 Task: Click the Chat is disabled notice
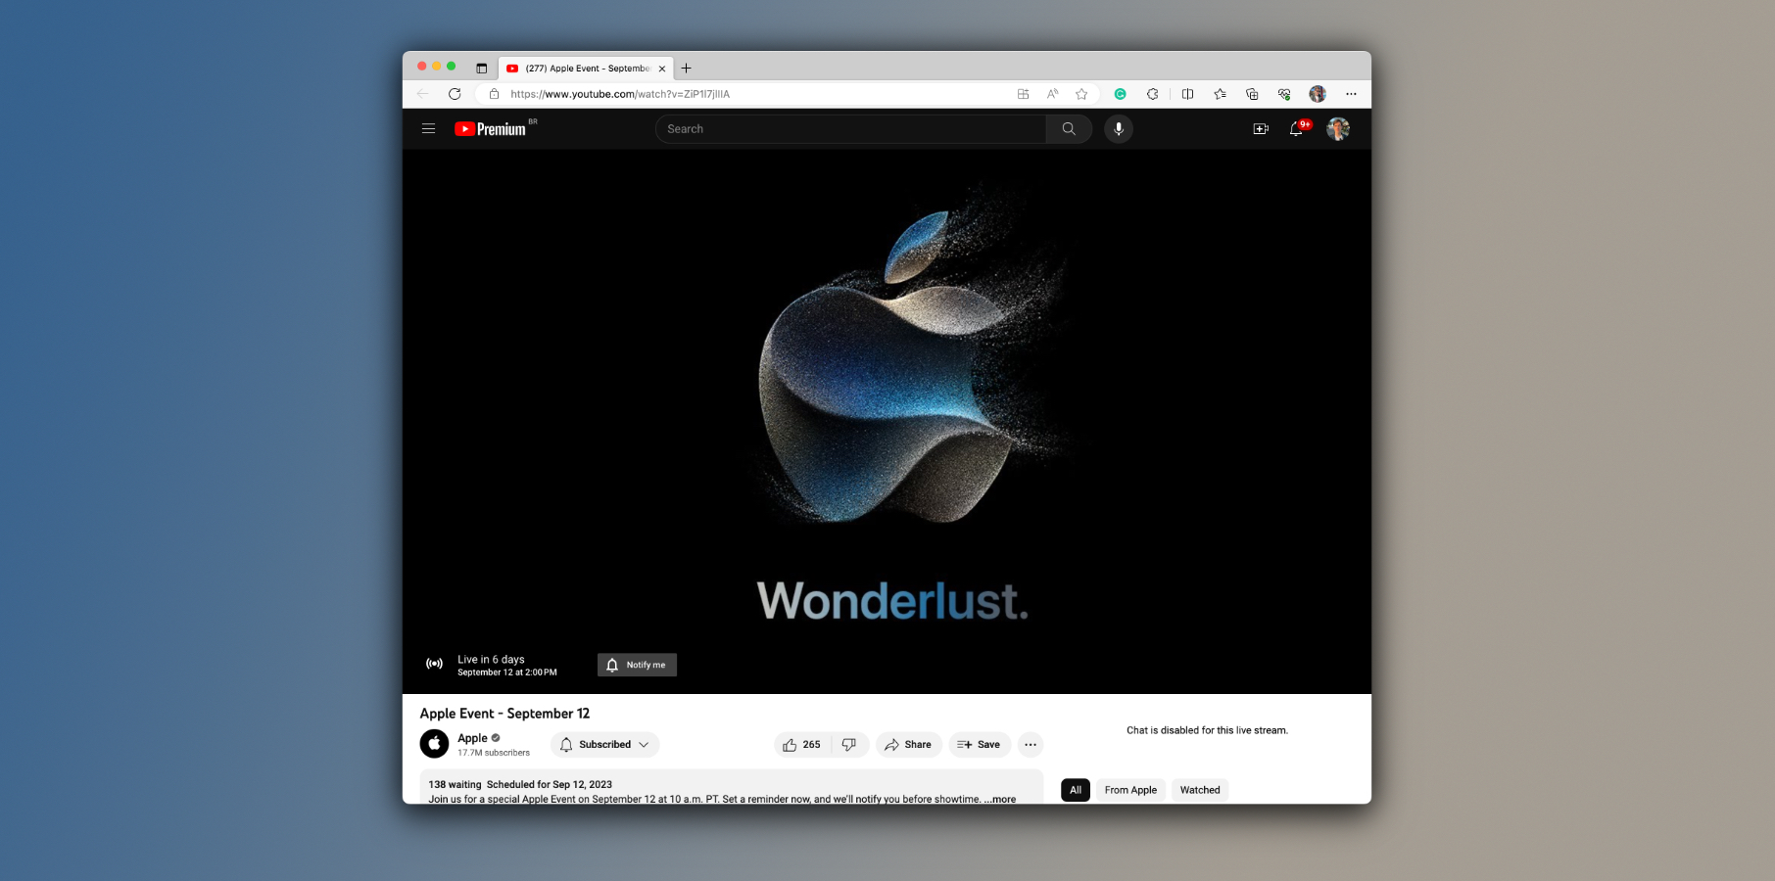1207,730
